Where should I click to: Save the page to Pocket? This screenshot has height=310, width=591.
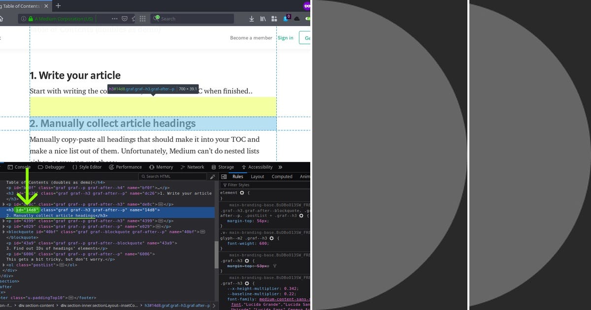(125, 19)
